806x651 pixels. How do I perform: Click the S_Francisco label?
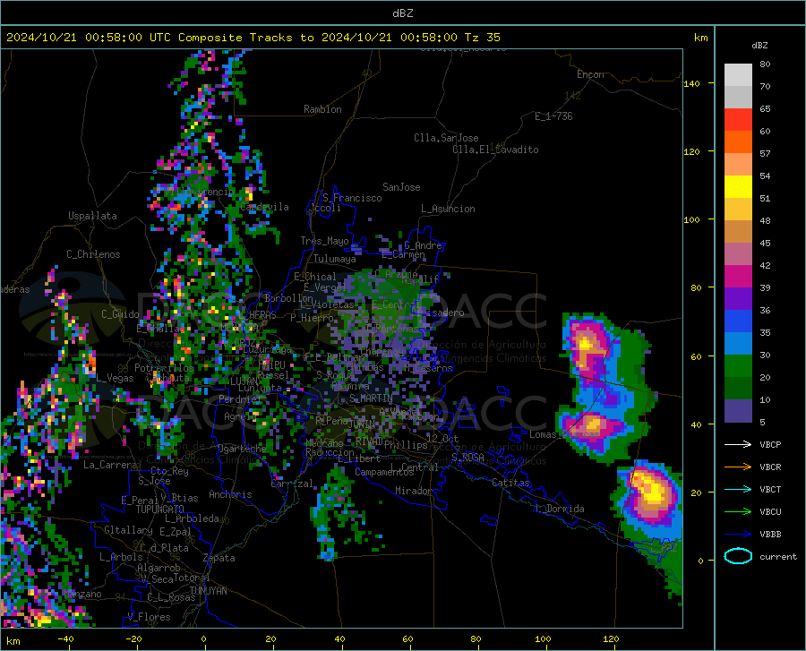352,198
